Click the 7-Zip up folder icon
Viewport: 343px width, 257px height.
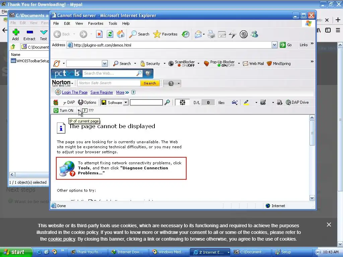tap(13, 47)
